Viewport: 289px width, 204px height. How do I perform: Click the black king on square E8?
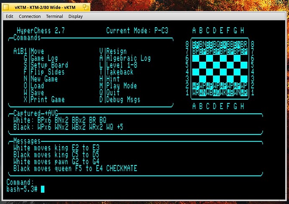[223, 44]
